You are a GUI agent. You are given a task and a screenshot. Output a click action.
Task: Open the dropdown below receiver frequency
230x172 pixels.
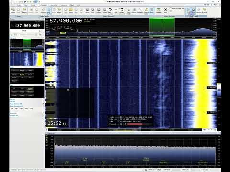[x=26, y=31]
